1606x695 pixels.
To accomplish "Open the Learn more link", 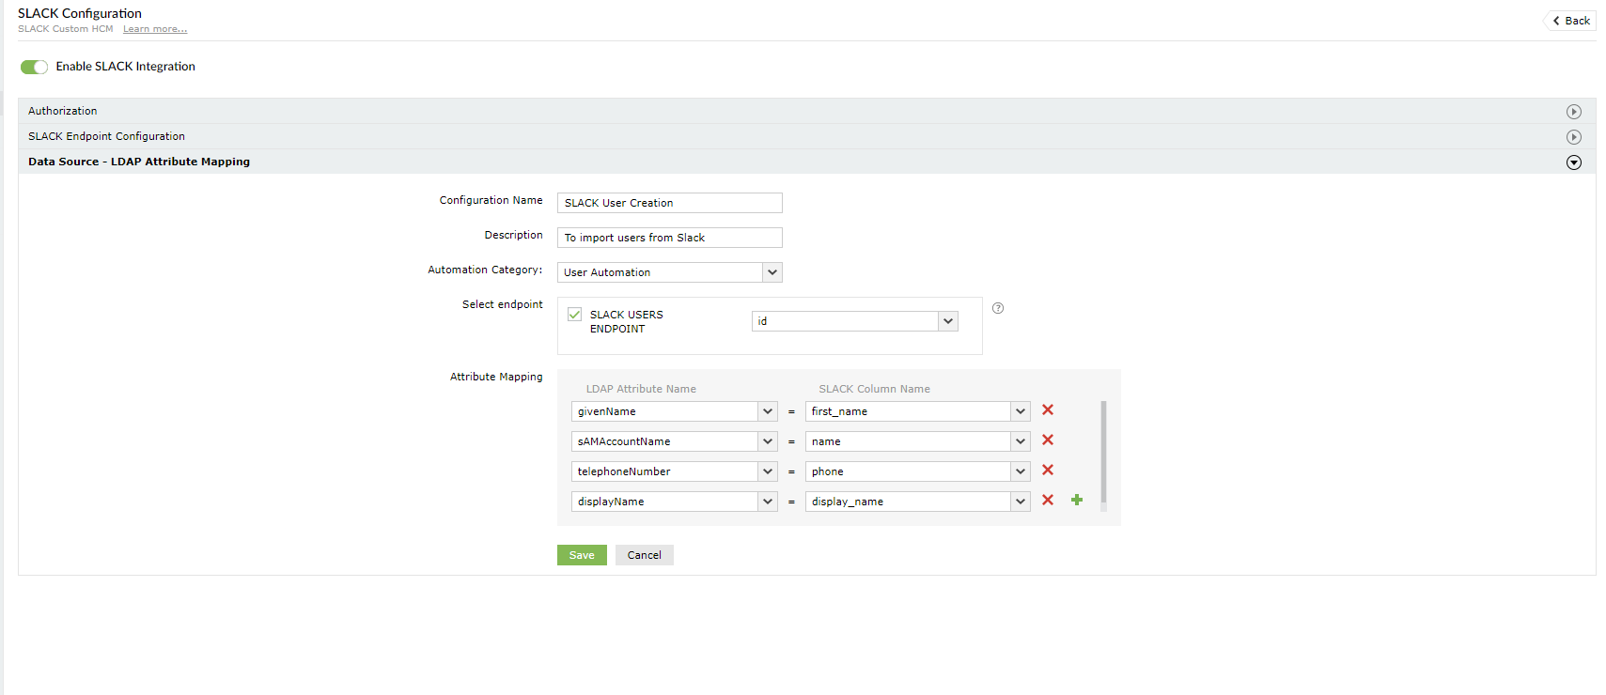I will tap(155, 29).
